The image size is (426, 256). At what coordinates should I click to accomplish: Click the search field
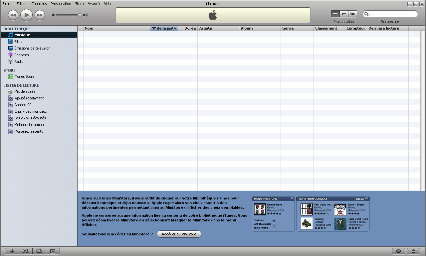click(390, 14)
